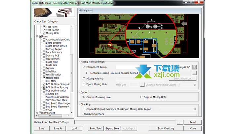The height and width of the screenshot is (134, 238).
Task: Toggle Test Point2 checkbox
Action: 44,30
